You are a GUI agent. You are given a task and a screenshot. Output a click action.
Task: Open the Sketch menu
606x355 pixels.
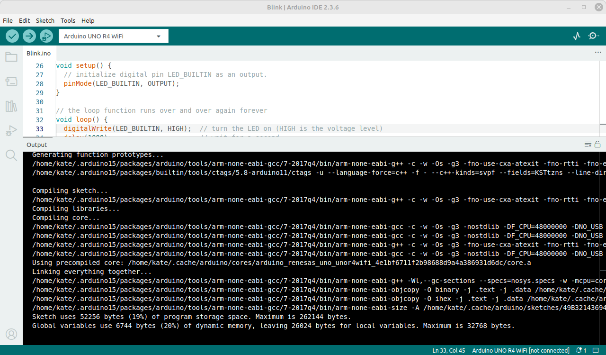pyautogui.click(x=45, y=20)
